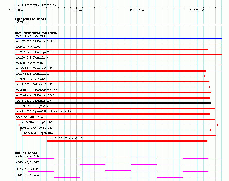Click the RSRC2|NR_036436 transcript label

tap(27, 169)
